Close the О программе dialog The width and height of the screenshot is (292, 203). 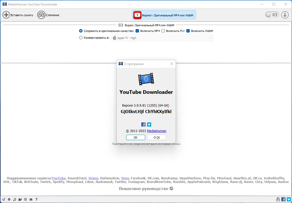pos(172,64)
